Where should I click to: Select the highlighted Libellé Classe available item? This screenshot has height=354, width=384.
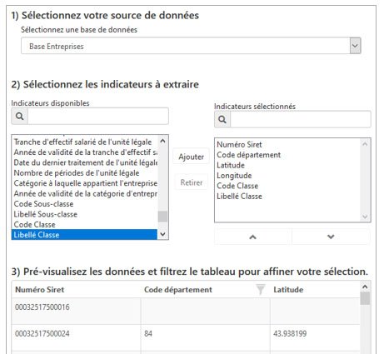(x=84, y=235)
